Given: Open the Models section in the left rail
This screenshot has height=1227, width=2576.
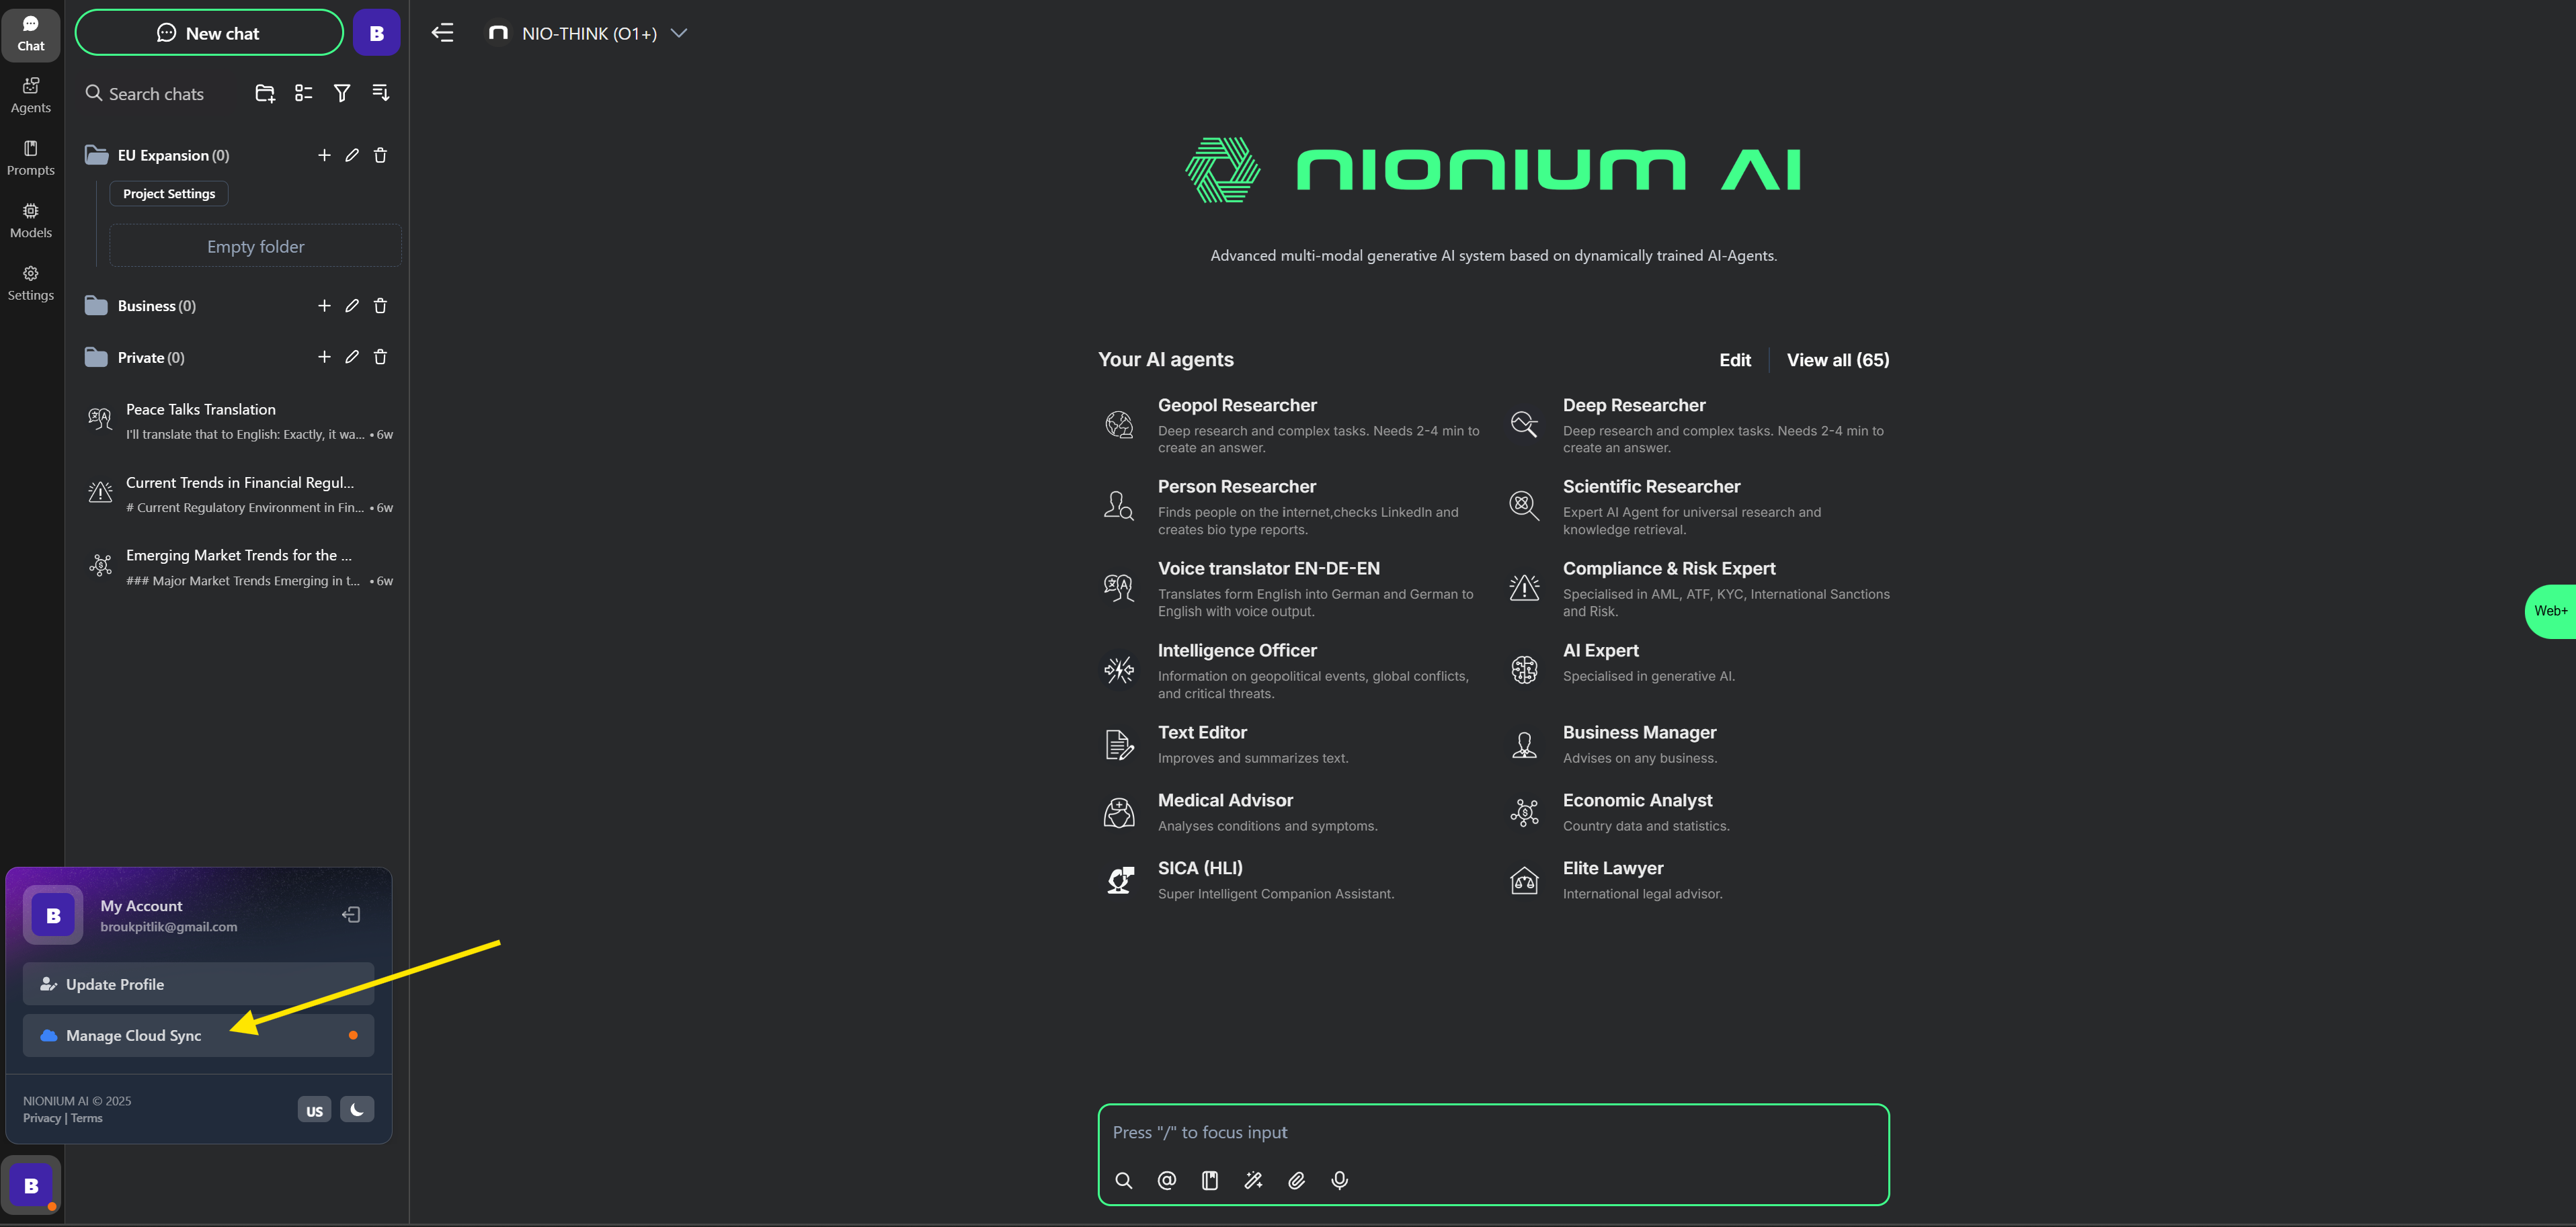Looking at the screenshot, I should pos(30,219).
